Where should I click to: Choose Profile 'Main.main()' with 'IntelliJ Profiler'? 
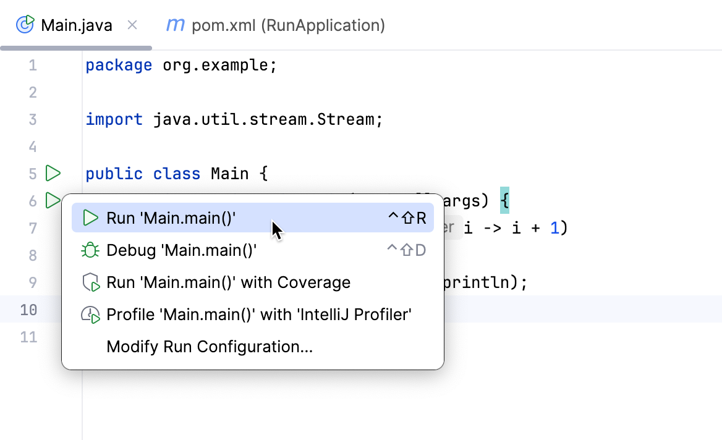258,314
